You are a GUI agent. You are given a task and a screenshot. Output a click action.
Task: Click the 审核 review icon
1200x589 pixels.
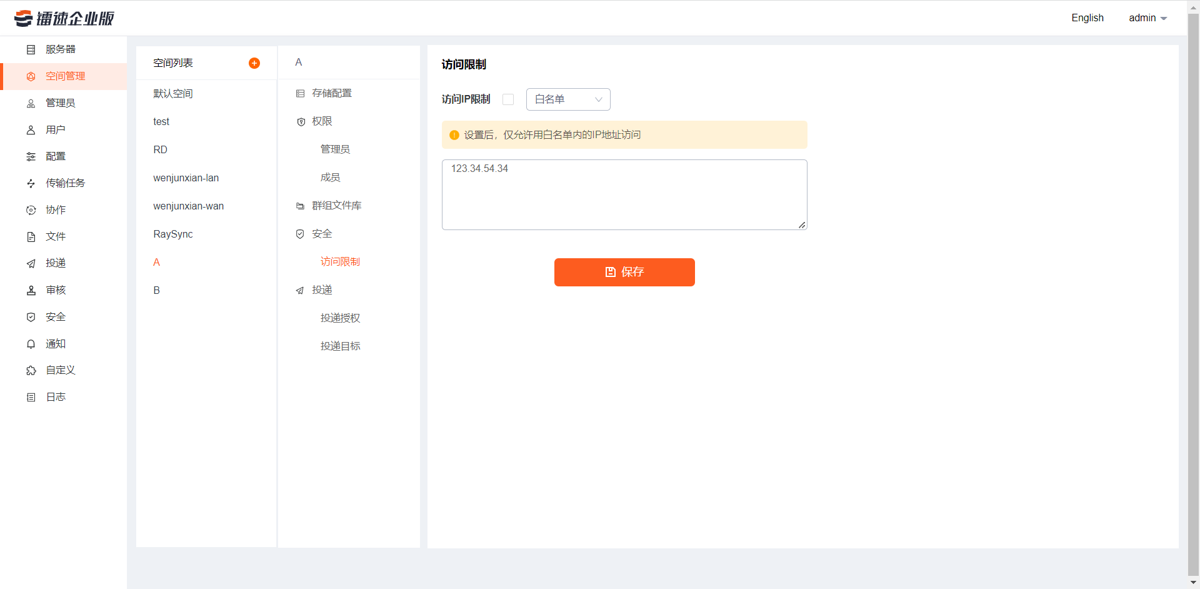(31, 290)
